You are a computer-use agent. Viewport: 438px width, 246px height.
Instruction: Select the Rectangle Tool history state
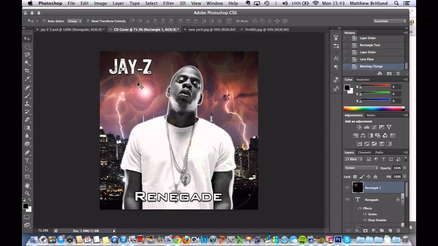point(374,45)
